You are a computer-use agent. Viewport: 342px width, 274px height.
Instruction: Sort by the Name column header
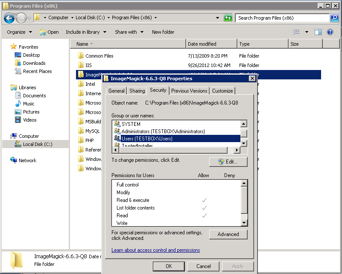tap(128, 44)
